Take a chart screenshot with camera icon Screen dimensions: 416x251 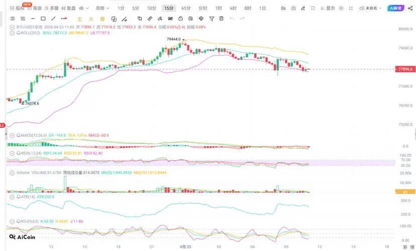pos(293,8)
